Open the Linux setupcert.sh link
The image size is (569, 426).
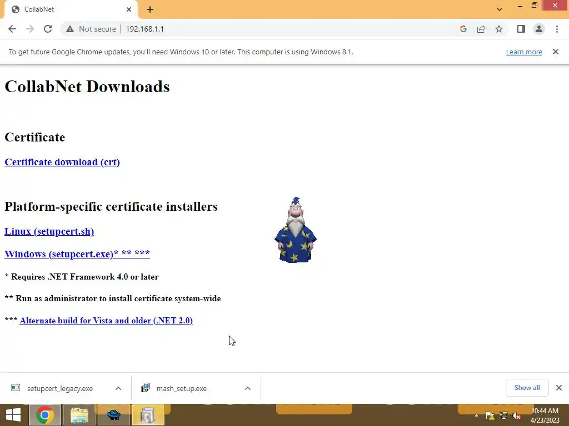[49, 231]
